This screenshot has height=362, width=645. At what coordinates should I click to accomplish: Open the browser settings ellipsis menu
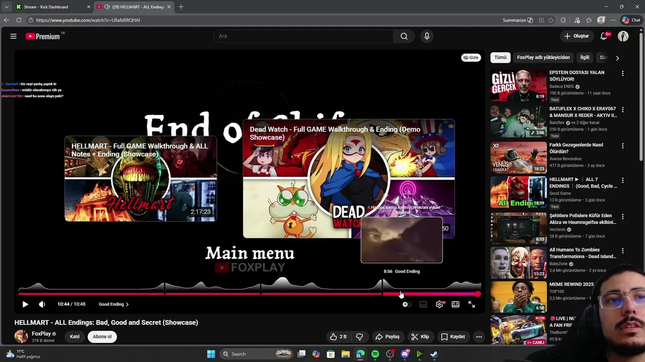point(613,20)
